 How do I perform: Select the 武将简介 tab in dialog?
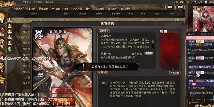click(x=104, y=31)
